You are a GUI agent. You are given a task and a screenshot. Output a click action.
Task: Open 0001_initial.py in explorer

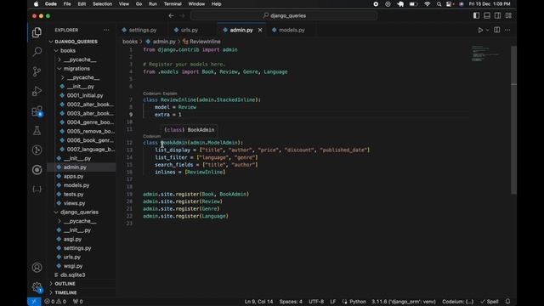point(85,95)
